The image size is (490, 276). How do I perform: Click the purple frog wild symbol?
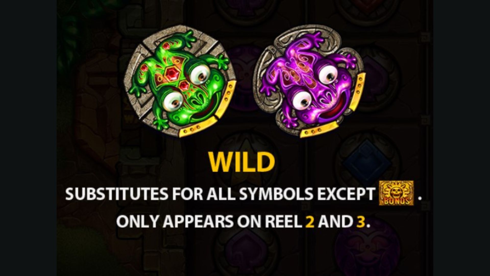click(309, 81)
